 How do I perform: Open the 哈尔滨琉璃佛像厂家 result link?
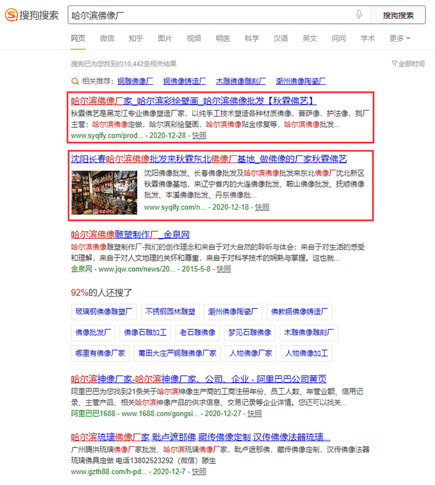(x=201, y=436)
